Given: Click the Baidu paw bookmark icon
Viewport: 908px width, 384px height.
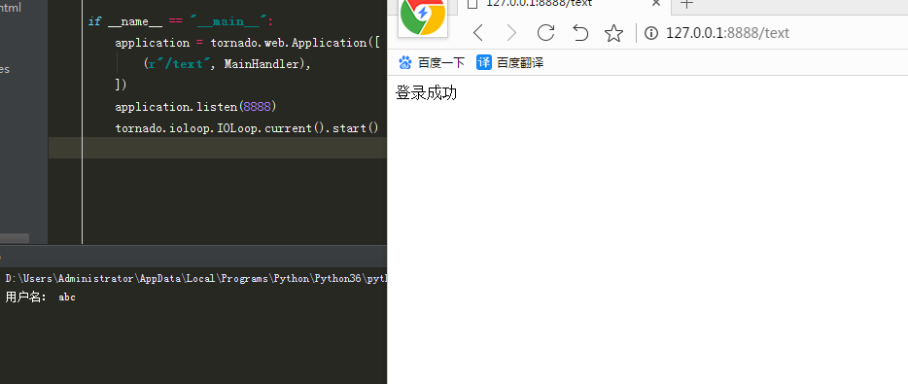Looking at the screenshot, I should point(404,62).
